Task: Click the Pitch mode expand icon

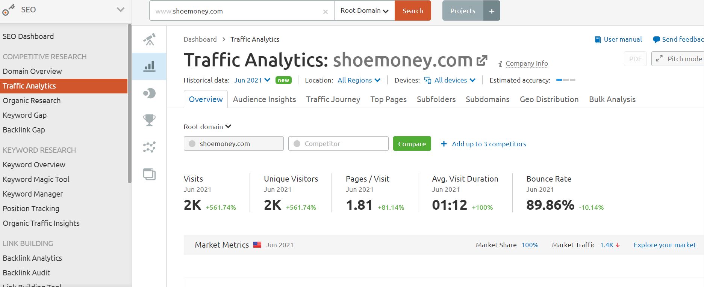Action: tap(659, 59)
